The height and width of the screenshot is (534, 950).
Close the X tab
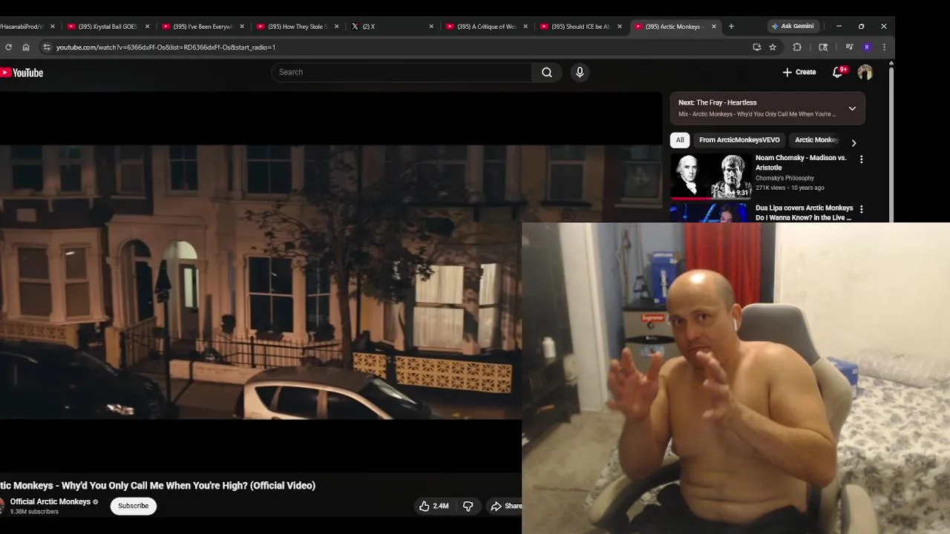click(431, 26)
